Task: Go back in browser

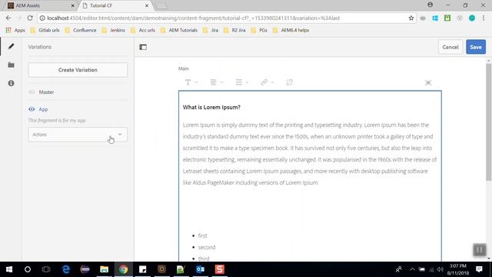Action: (x=8, y=18)
